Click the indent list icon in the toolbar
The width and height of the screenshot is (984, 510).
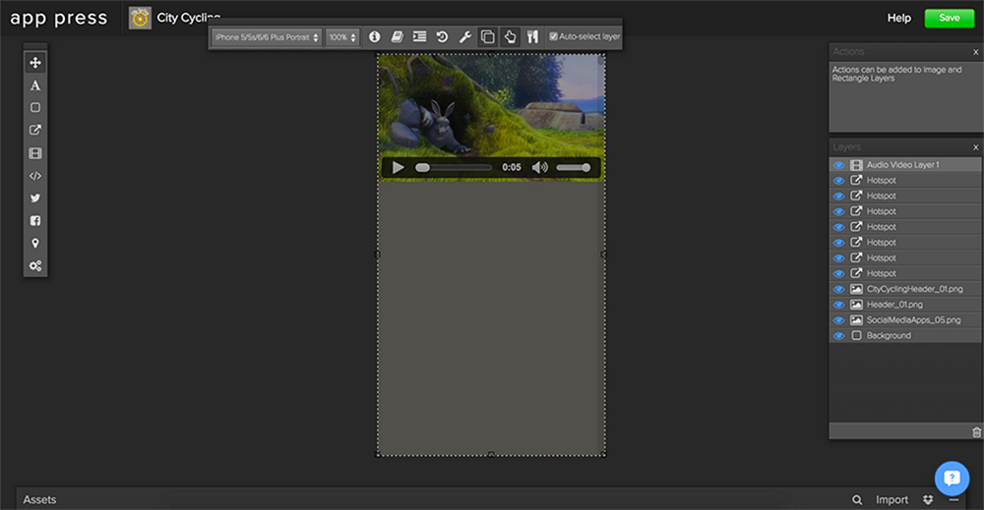420,37
